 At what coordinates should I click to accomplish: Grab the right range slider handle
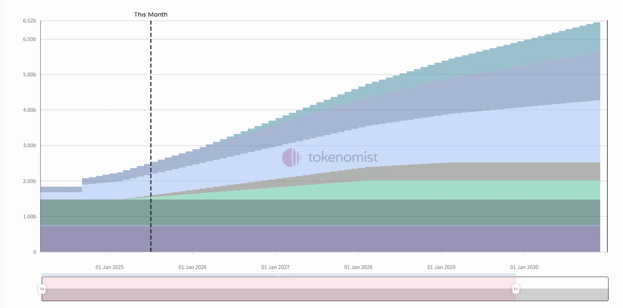(x=515, y=289)
